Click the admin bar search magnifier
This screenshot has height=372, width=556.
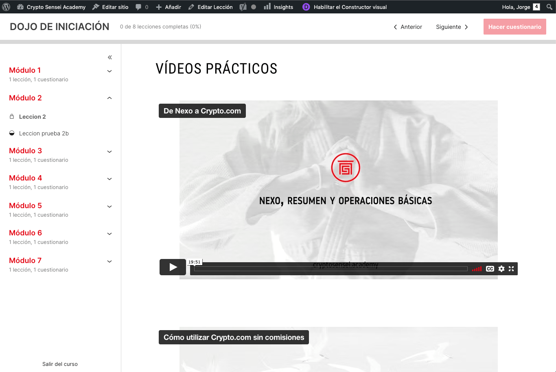(x=549, y=7)
